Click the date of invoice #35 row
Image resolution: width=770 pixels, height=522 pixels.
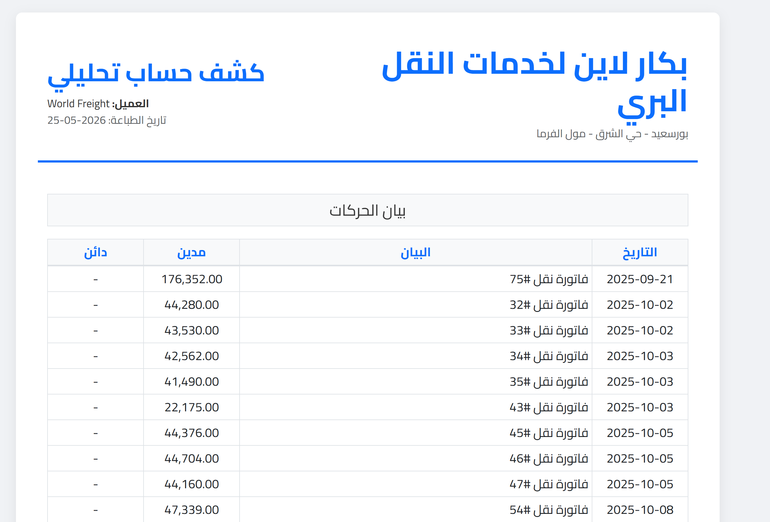(640, 382)
